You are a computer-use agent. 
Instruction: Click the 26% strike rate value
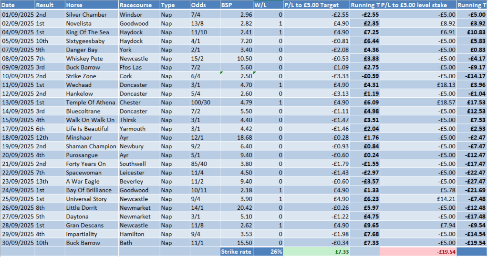tap(276, 251)
